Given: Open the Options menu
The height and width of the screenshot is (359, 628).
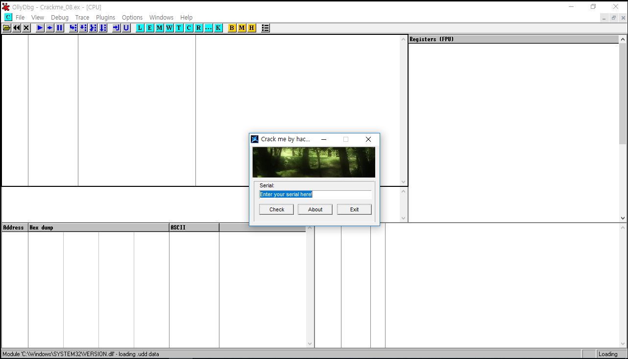Looking at the screenshot, I should pyautogui.click(x=132, y=17).
